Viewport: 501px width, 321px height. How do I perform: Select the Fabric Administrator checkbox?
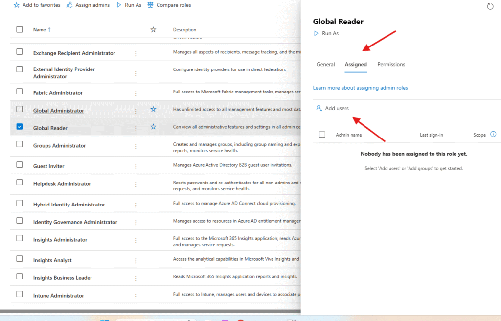20,92
